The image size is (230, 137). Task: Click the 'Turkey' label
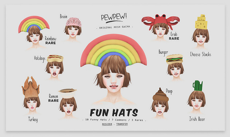point(33,119)
